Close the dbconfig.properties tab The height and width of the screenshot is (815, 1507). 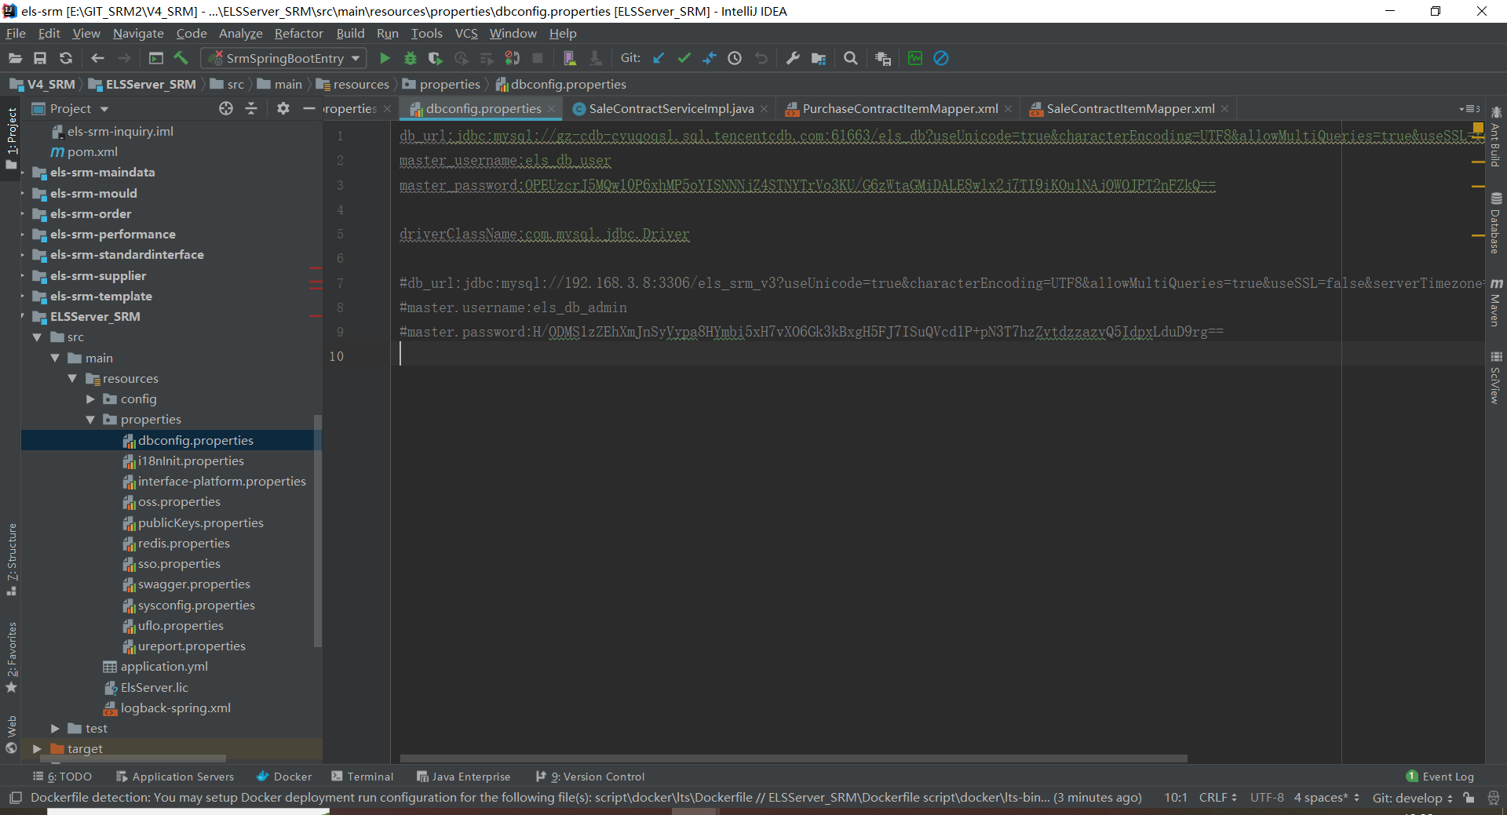[552, 109]
